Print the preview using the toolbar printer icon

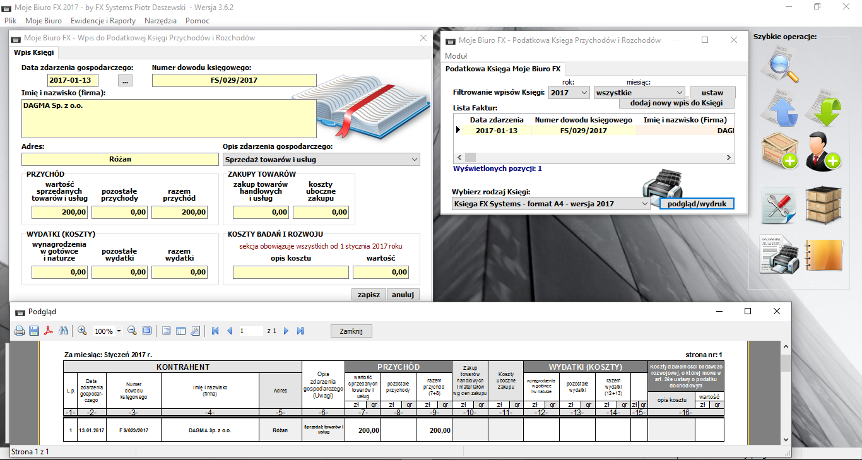coord(20,331)
